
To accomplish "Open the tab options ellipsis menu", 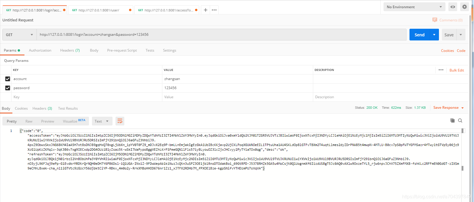I will click(214, 10).
